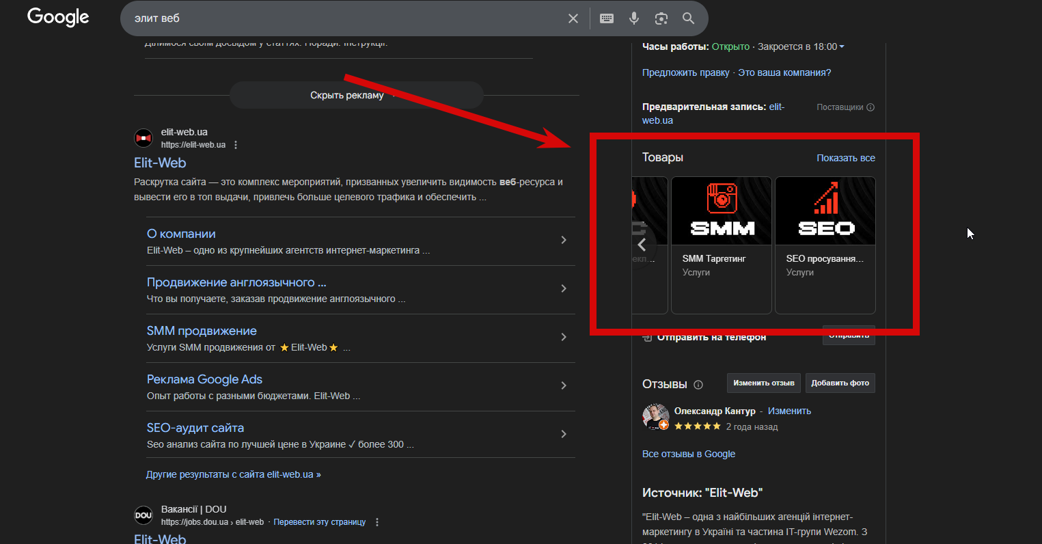Click the elit-web.ua site favicon

[x=143, y=138]
